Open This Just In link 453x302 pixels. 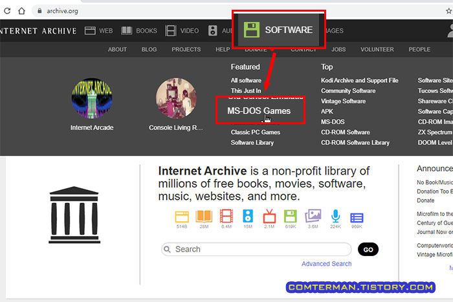tap(245, 91)
